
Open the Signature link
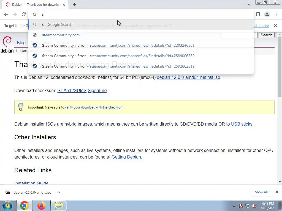pos(97,90)
